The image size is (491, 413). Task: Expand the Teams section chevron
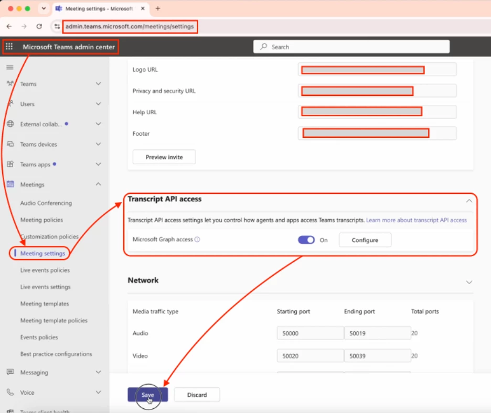98,83
